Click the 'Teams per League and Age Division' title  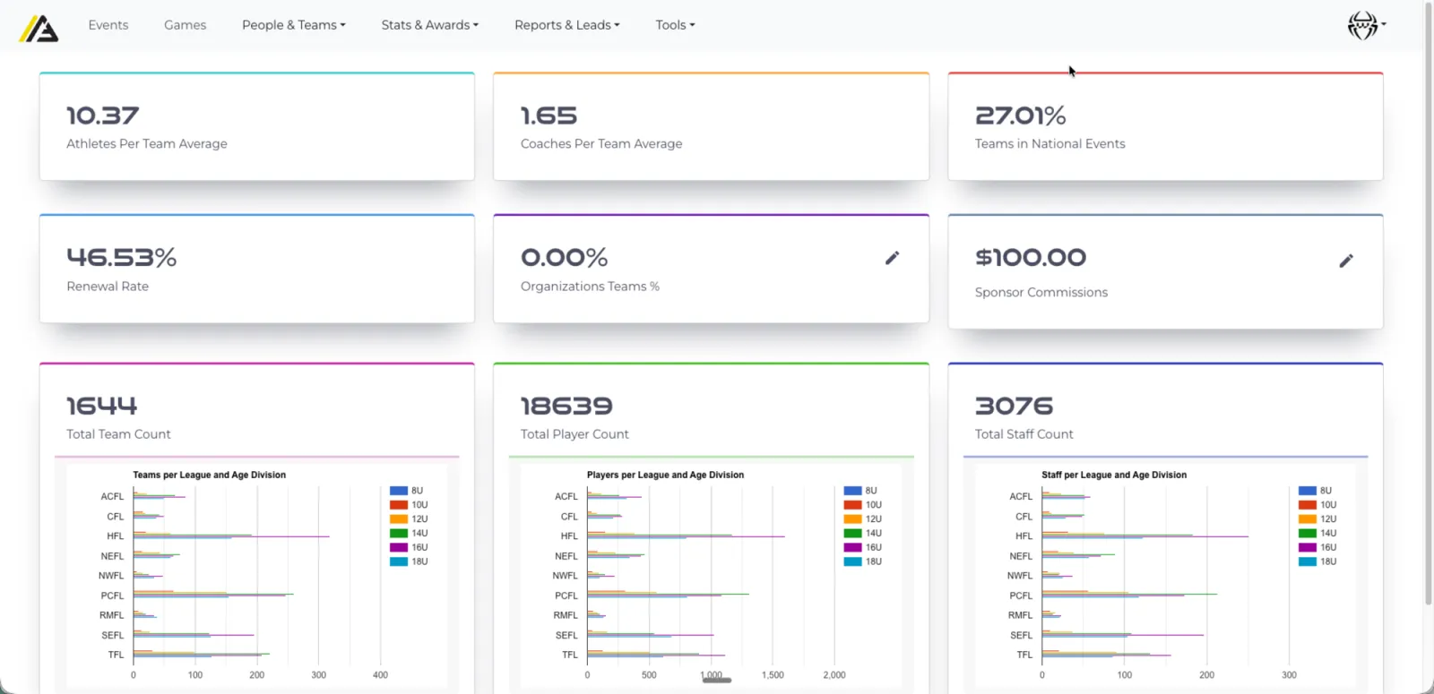click(210, 476)
